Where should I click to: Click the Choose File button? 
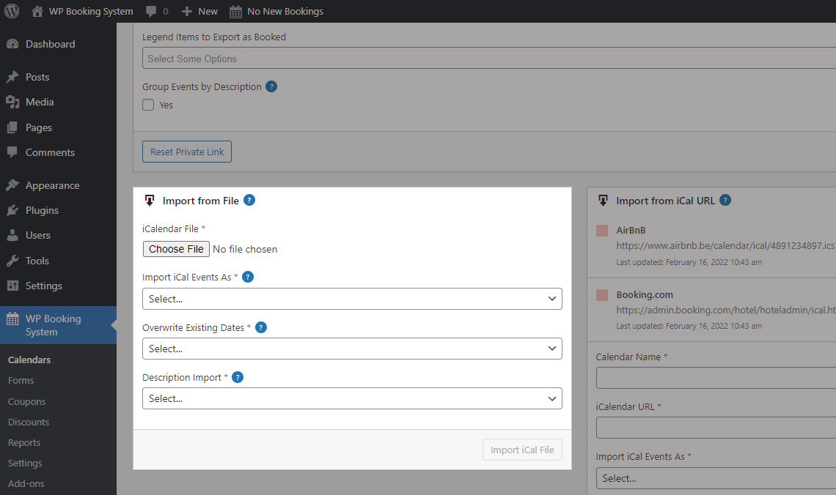(176, 249)
